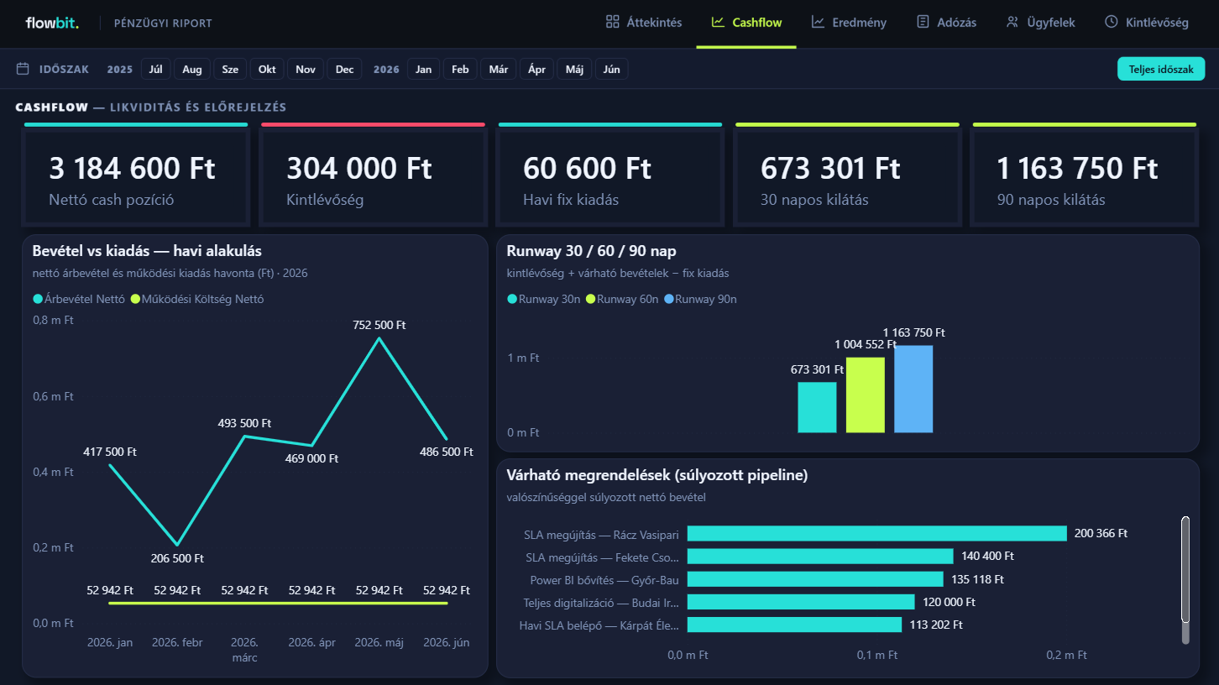Toggle the Aug month filter
Image resolution: width=1219 pixels, height=685 pixels.
coord(192,70)
